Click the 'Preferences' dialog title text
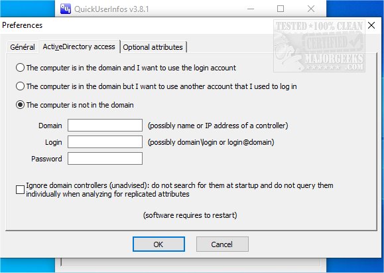Image resolution: width=384 pixels, height=273 pixels. (23, 25)
